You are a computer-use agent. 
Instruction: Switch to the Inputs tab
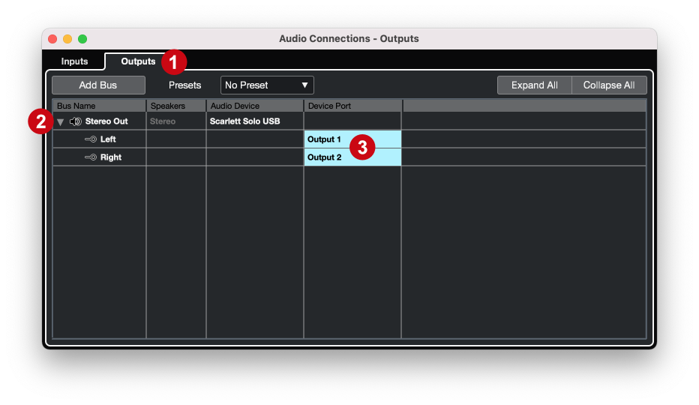tap(74, 61)
